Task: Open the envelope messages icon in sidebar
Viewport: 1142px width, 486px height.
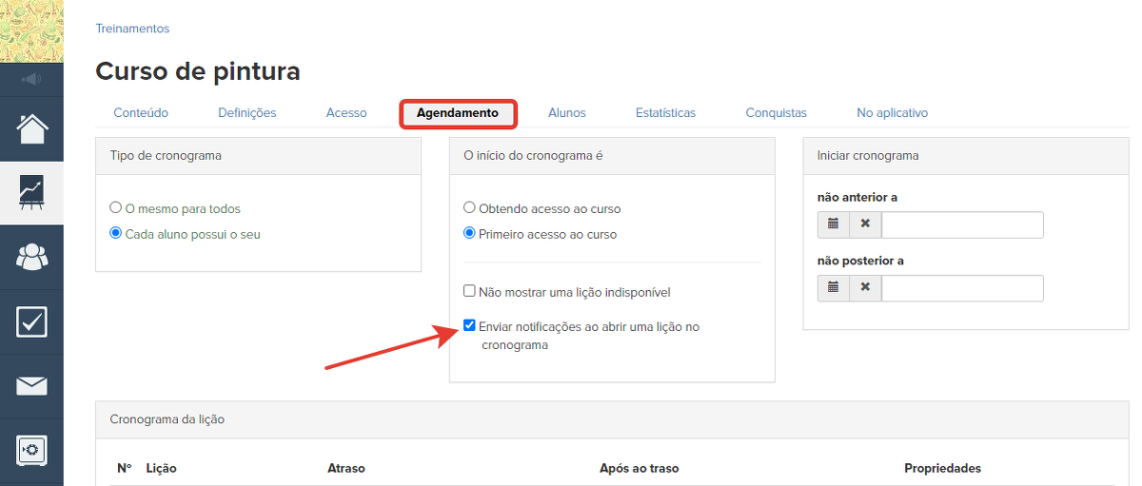Action: [x=31, y=385]
